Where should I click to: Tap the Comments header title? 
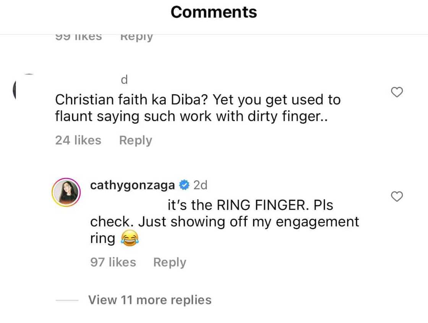214,12
